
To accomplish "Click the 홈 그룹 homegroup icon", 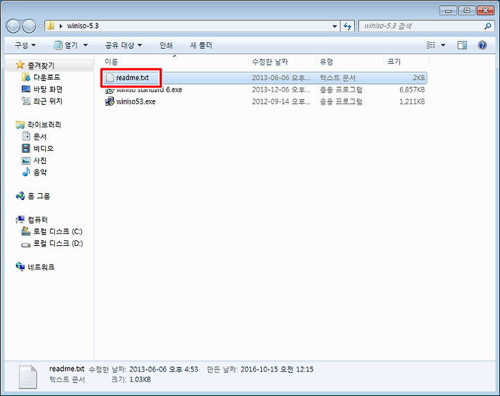I will (20, 196).
